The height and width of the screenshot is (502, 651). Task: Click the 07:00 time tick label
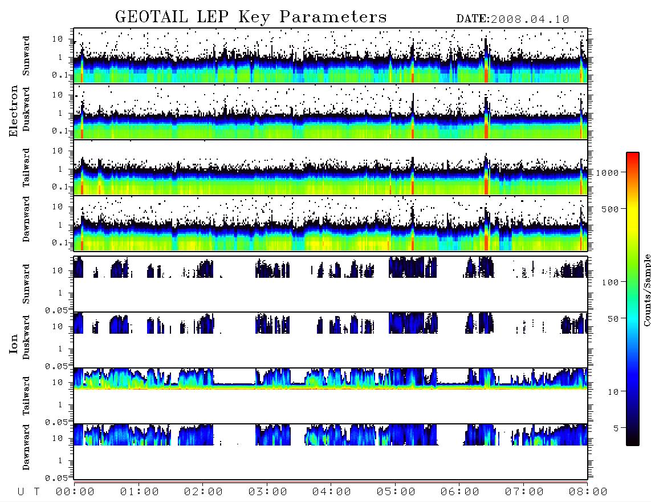point(524,492)
